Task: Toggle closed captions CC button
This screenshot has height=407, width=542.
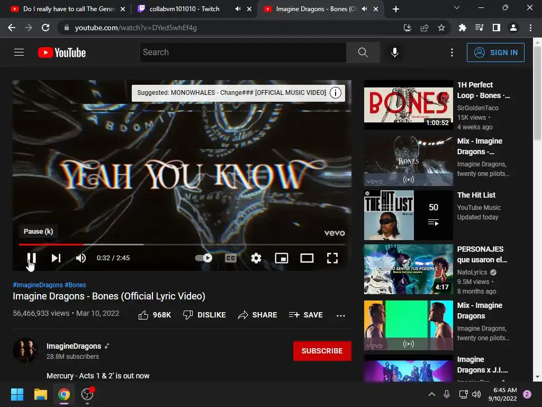Action: 231,258
